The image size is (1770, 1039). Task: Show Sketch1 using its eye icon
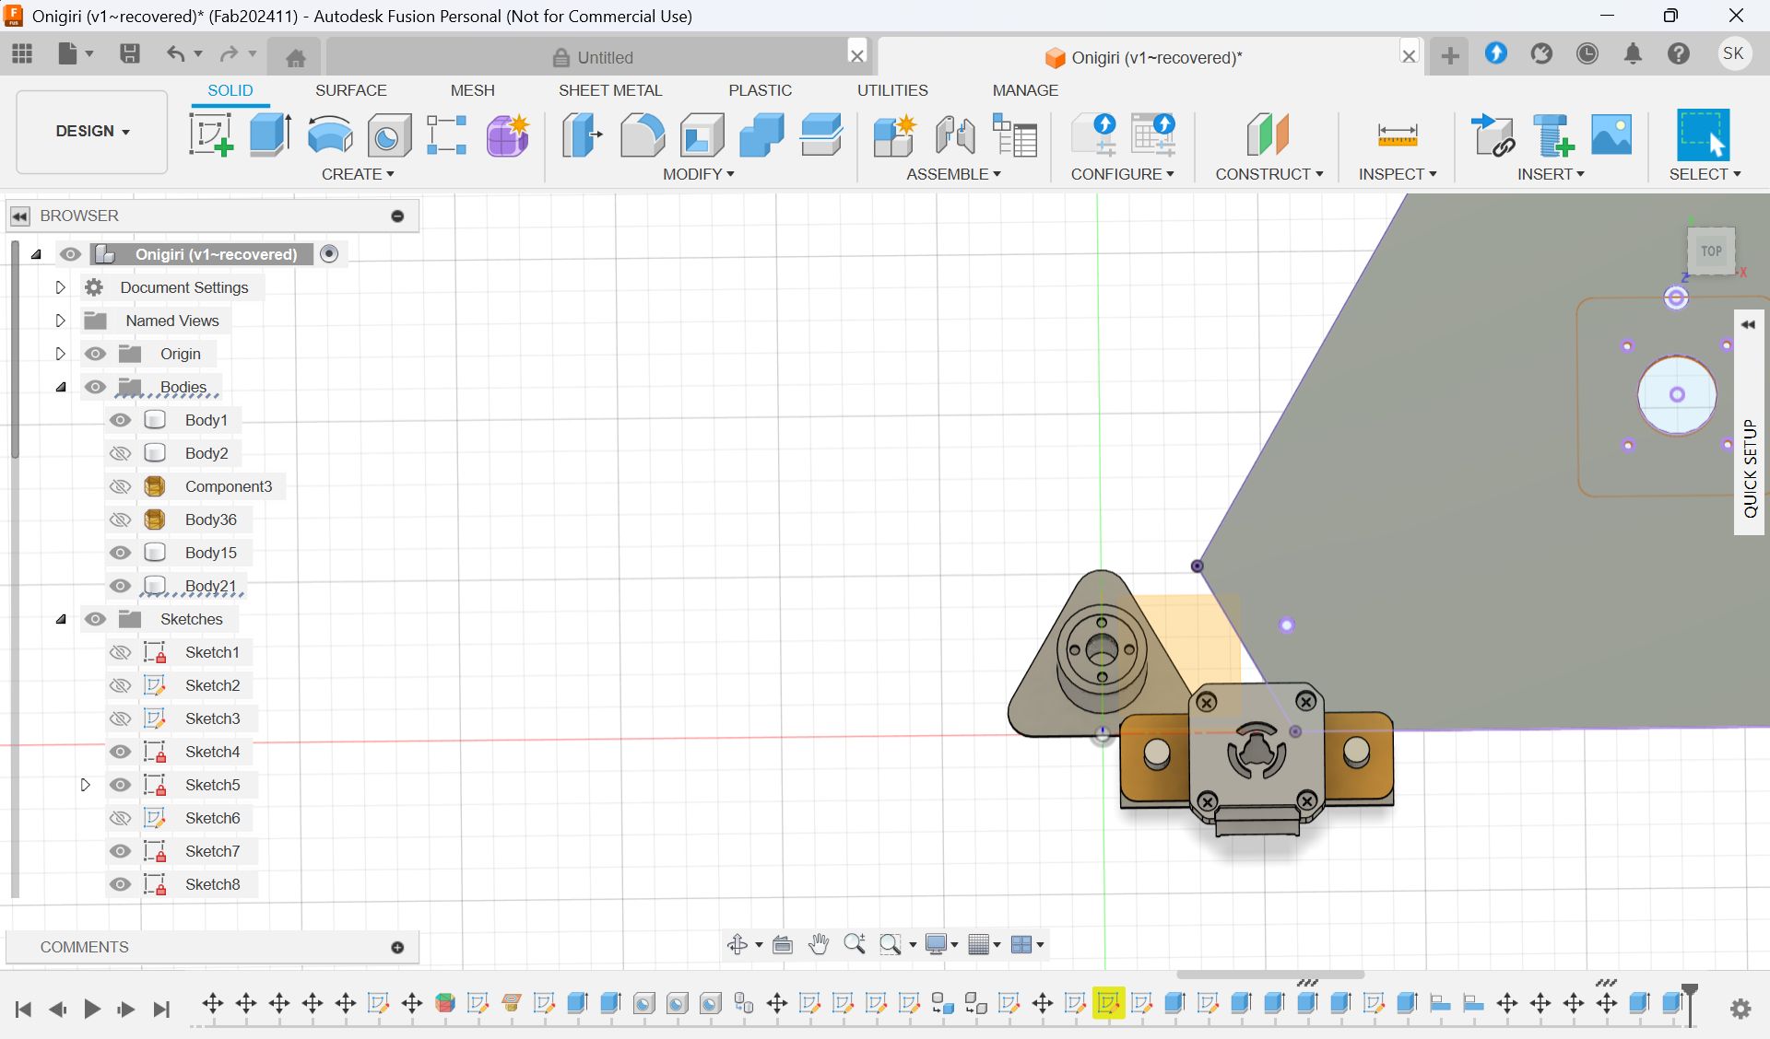tap(120, 652)
